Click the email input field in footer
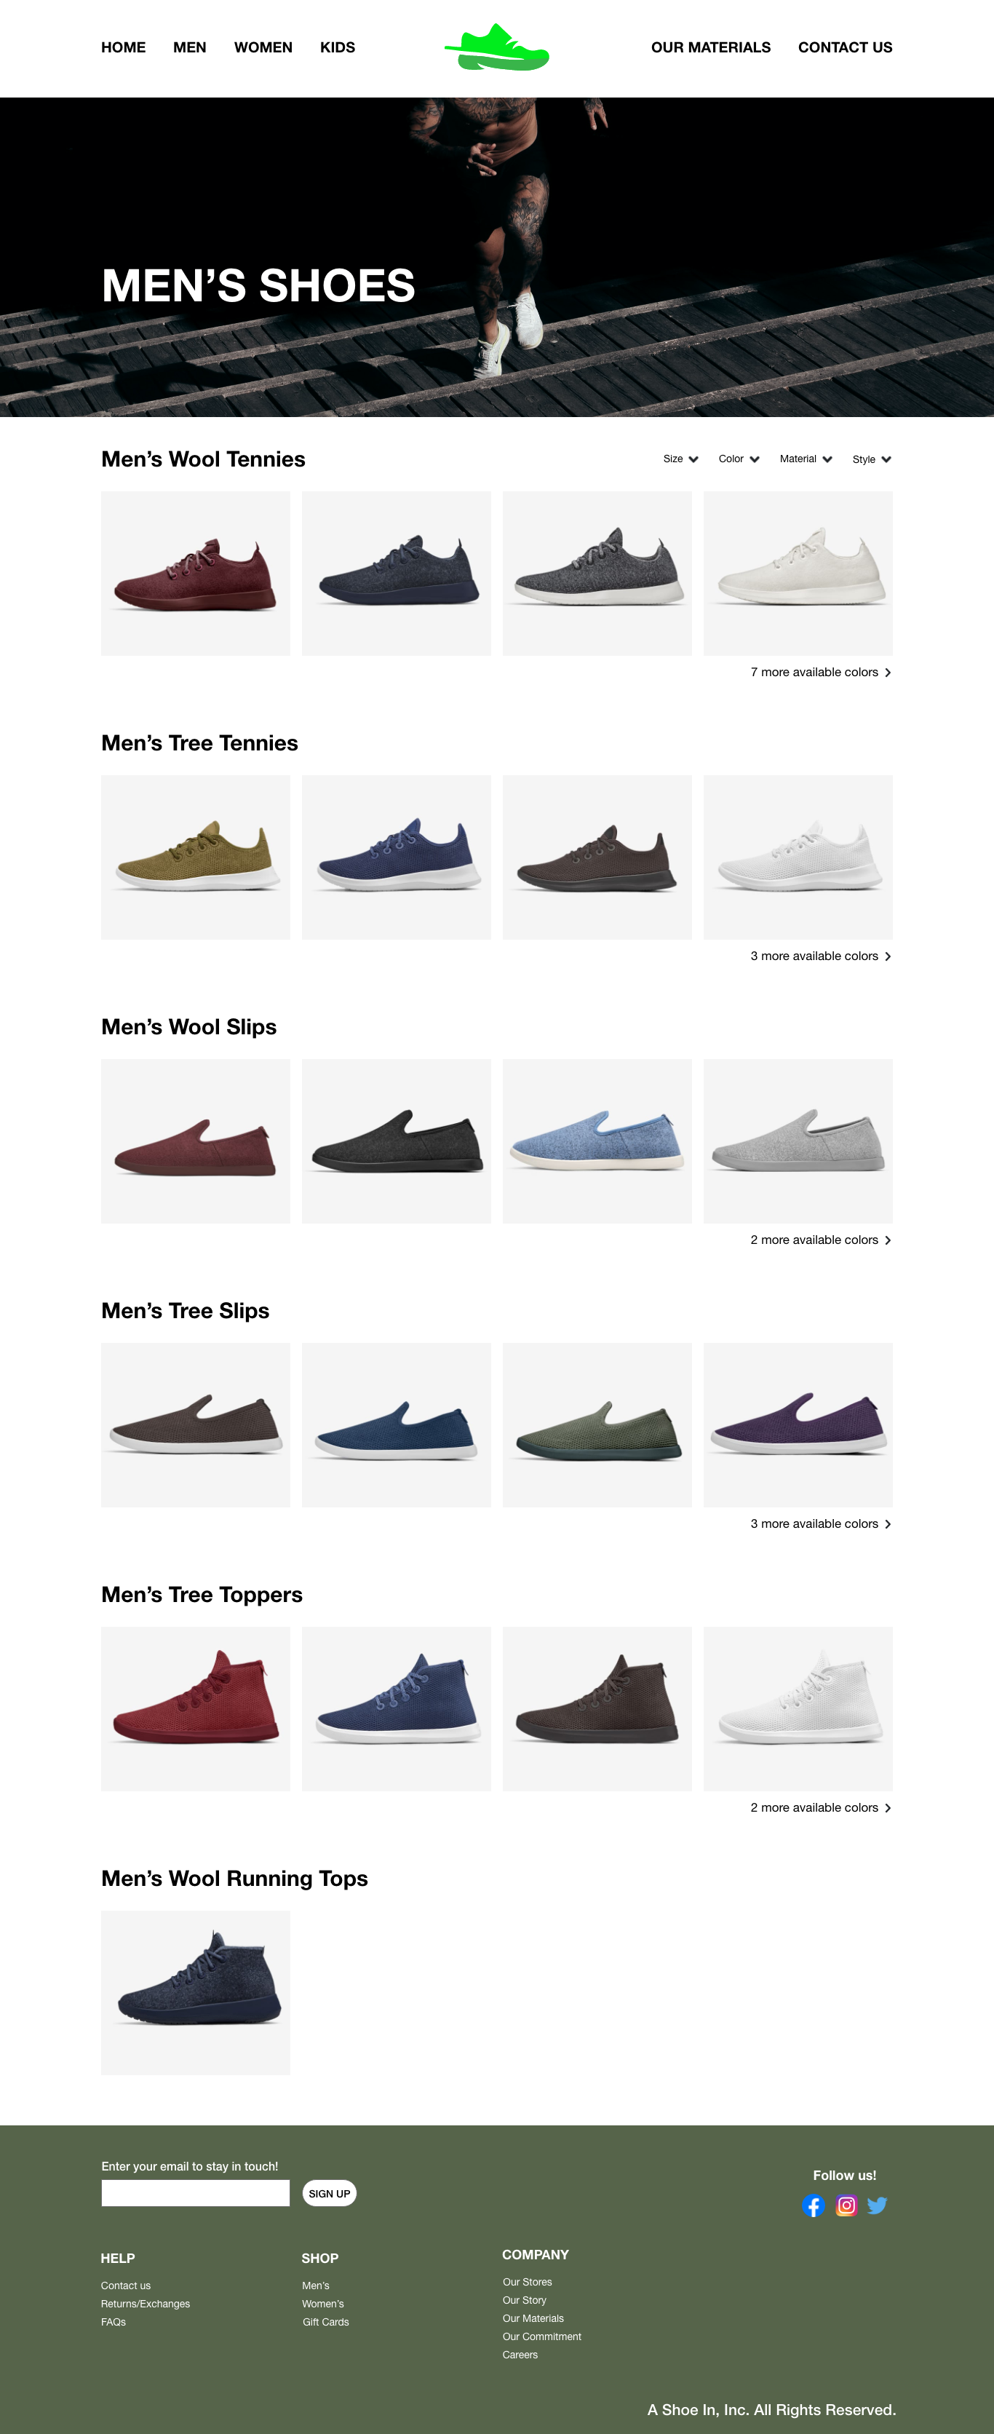 pos(196,2193)
